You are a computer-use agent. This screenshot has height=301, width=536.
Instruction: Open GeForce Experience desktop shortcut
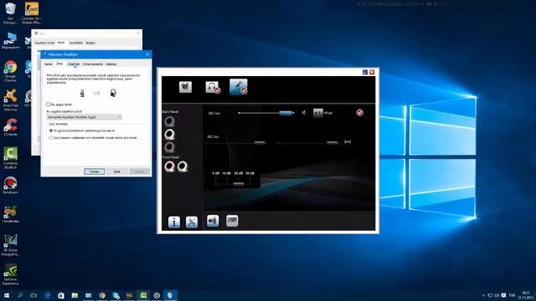(11, 274)
